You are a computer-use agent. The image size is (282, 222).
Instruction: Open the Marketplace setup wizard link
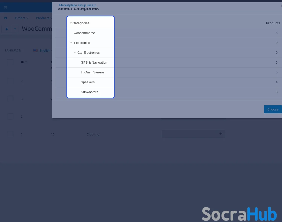click(78, 5)
